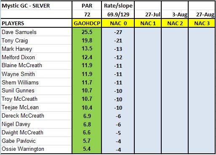The image size is (216, 155).
Task: Click Tony Craig's handicap 19.8 cell
Action: 87,40
